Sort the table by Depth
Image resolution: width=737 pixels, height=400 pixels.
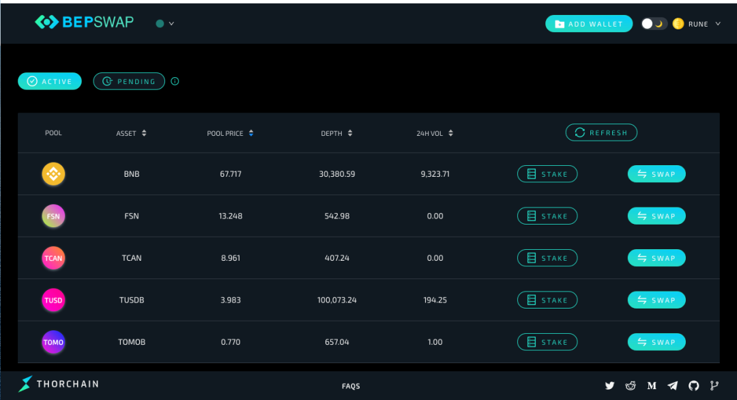[x=349, y=133]
